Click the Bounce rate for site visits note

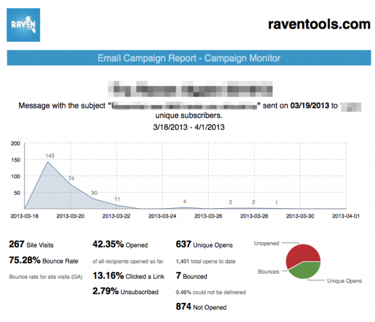pyautogui.click(x=46, y=277)
